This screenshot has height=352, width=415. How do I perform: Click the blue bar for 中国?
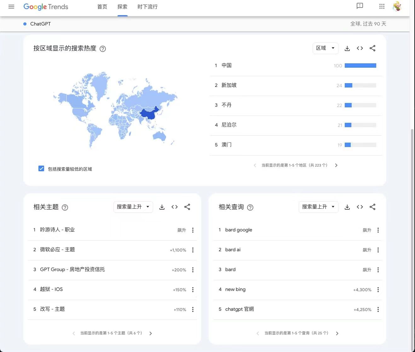click(x=360, y=65)
